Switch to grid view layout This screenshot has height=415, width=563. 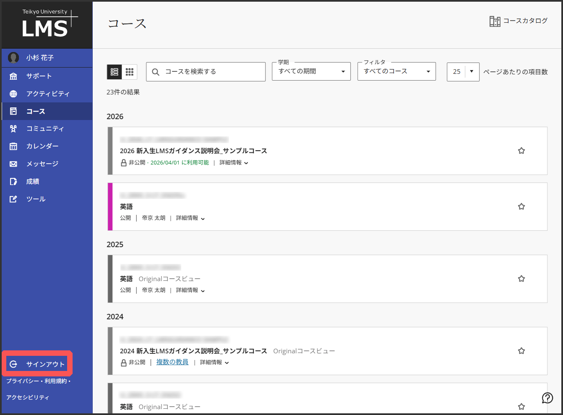click(130, 72)
